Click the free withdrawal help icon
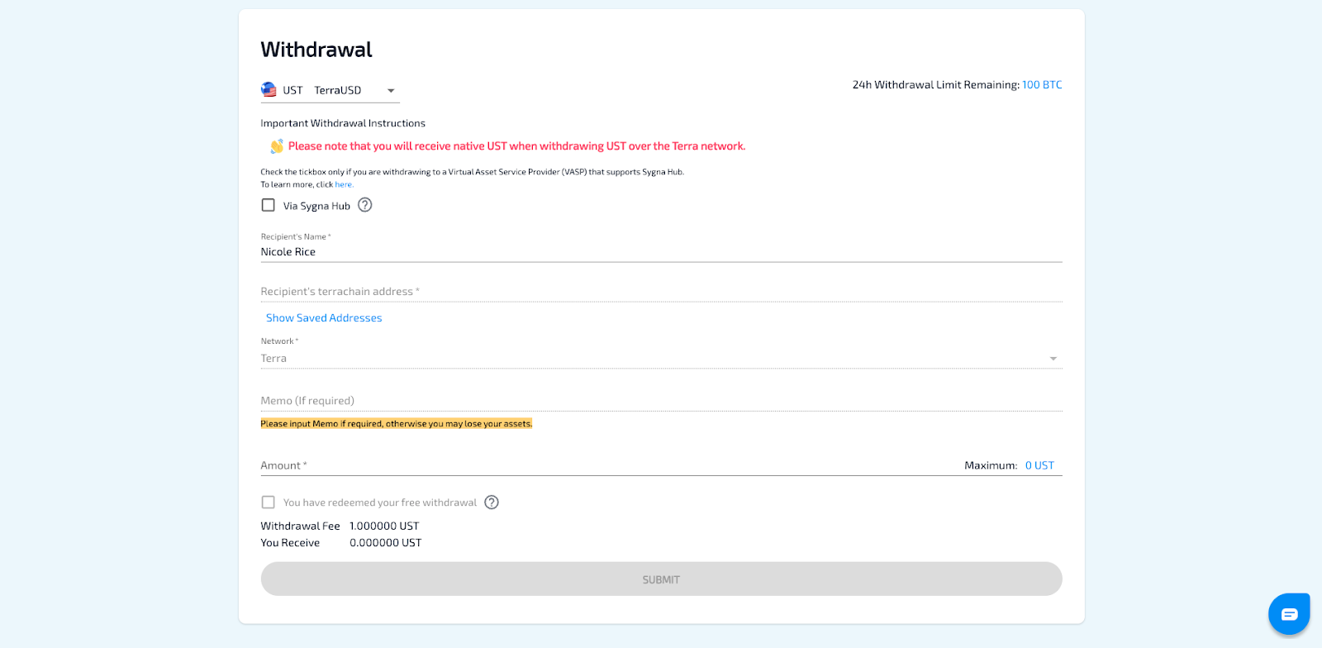 point(492,502)
